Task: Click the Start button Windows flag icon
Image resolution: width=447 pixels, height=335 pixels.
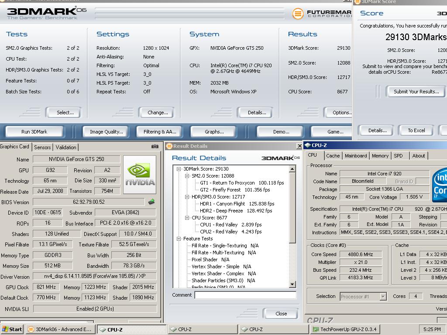Action: tap(5, 329)
